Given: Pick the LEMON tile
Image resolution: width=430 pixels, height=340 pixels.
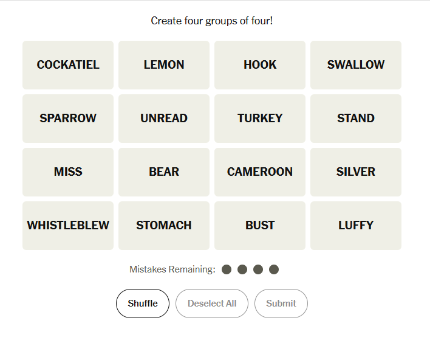Looking at the screenshot, I should (x=164, y=65).
